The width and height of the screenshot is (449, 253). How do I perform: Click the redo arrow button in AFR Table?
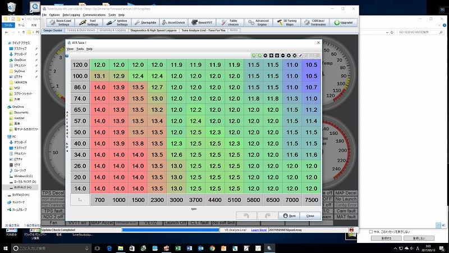tap(268, 216)
